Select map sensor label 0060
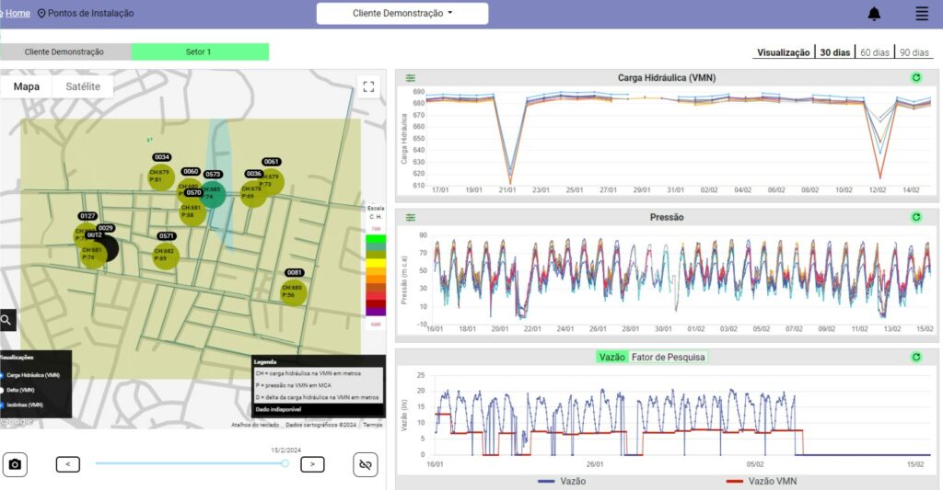This screenshot has width=943, height=490. tap(191, 172)
